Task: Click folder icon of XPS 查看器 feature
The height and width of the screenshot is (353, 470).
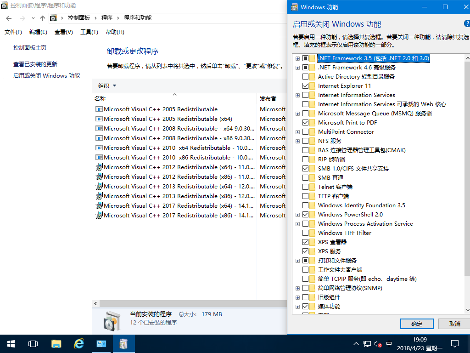Action: pyautogui.click(x=312, y=242)
